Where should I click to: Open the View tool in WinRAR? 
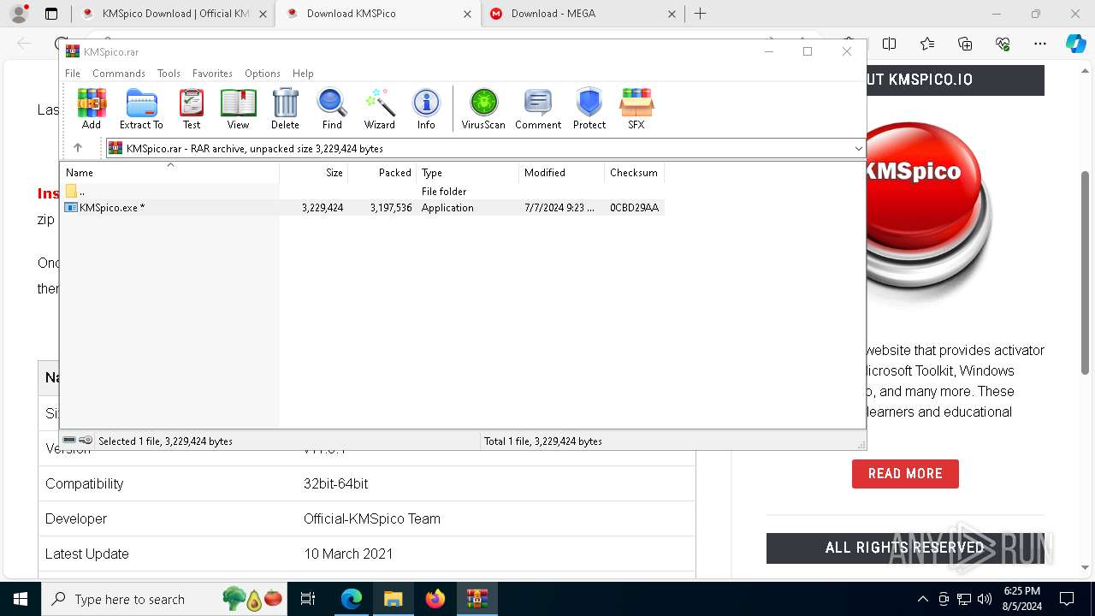coord(238,109)
